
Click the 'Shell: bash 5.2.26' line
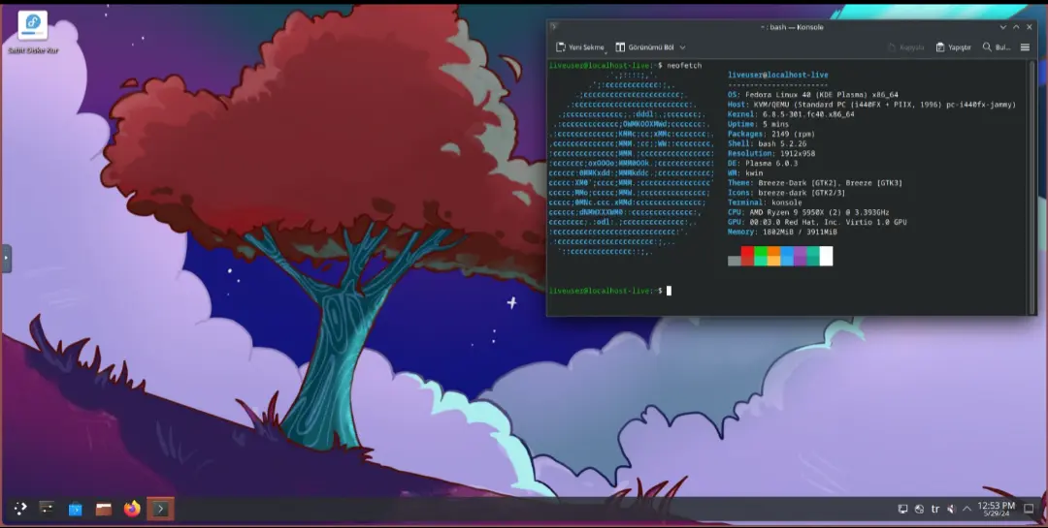tap(768, 143)
